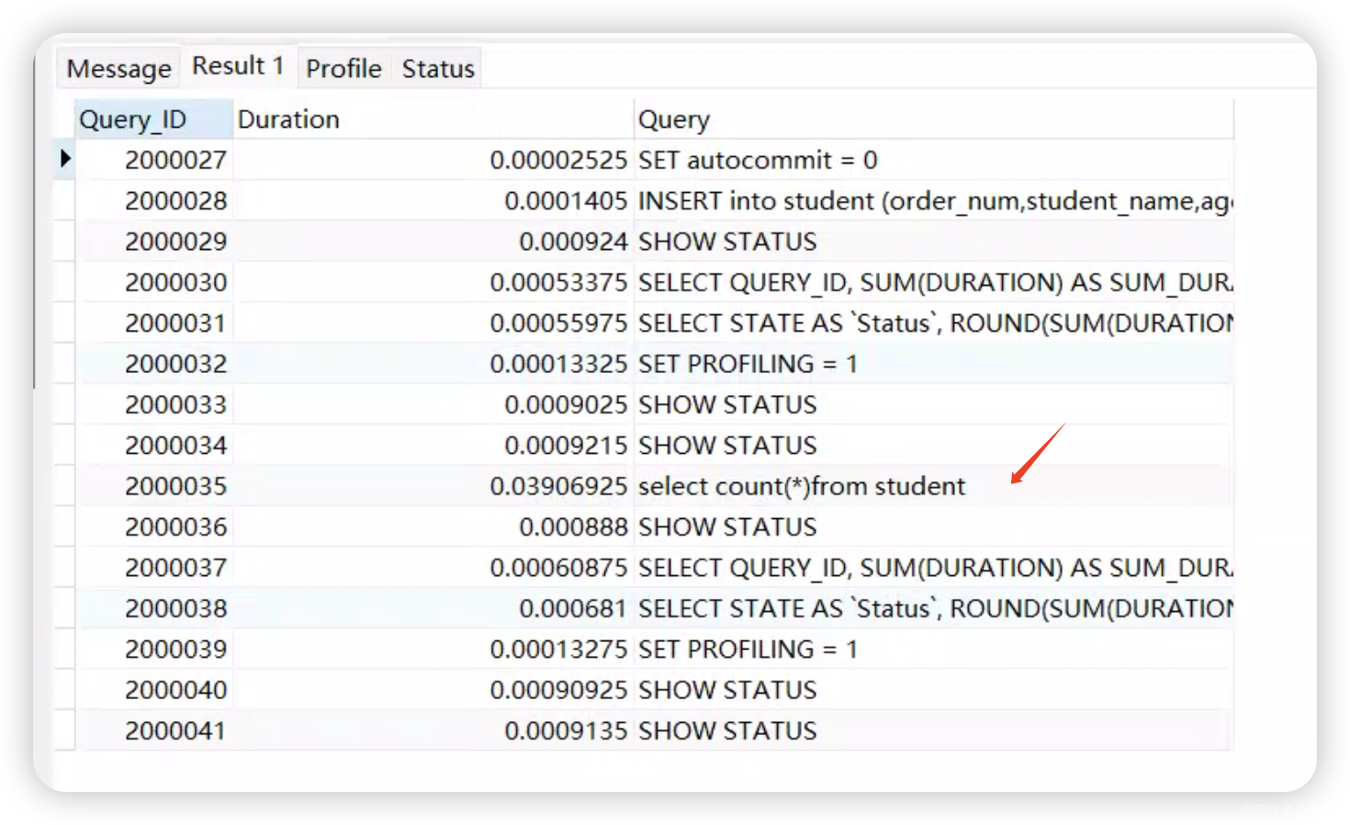The height and width of the screenshot is (825, 1350).
Task: Click duration value 0.0009025
Action: 565,404
